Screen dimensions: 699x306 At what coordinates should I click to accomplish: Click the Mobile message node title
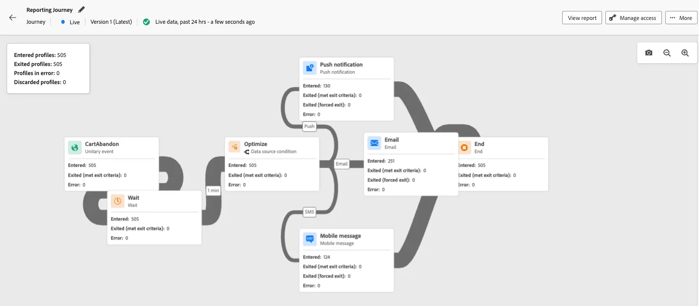click(x=340, y=236)
